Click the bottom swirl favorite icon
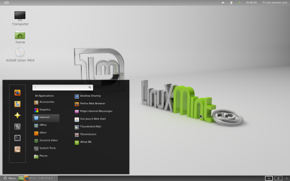Image resolution: width=290 pixels, height=181 pixels. coord(17,149)
